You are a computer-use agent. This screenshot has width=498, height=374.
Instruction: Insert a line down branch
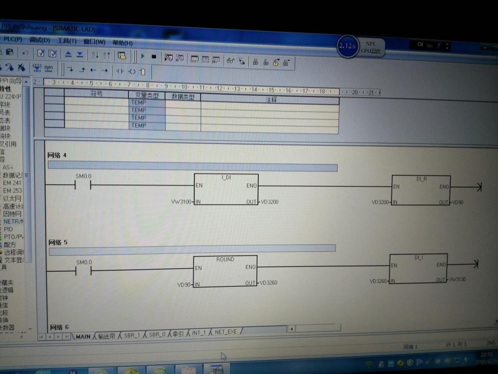70,70
